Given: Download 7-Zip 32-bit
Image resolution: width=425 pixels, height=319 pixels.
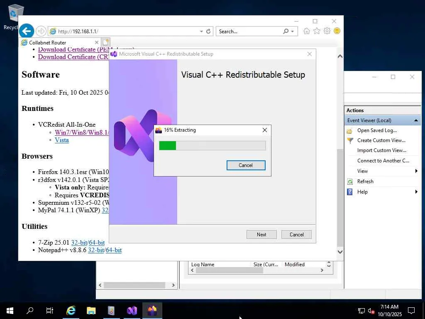Looking at the screenshot, I should [79, 242].
